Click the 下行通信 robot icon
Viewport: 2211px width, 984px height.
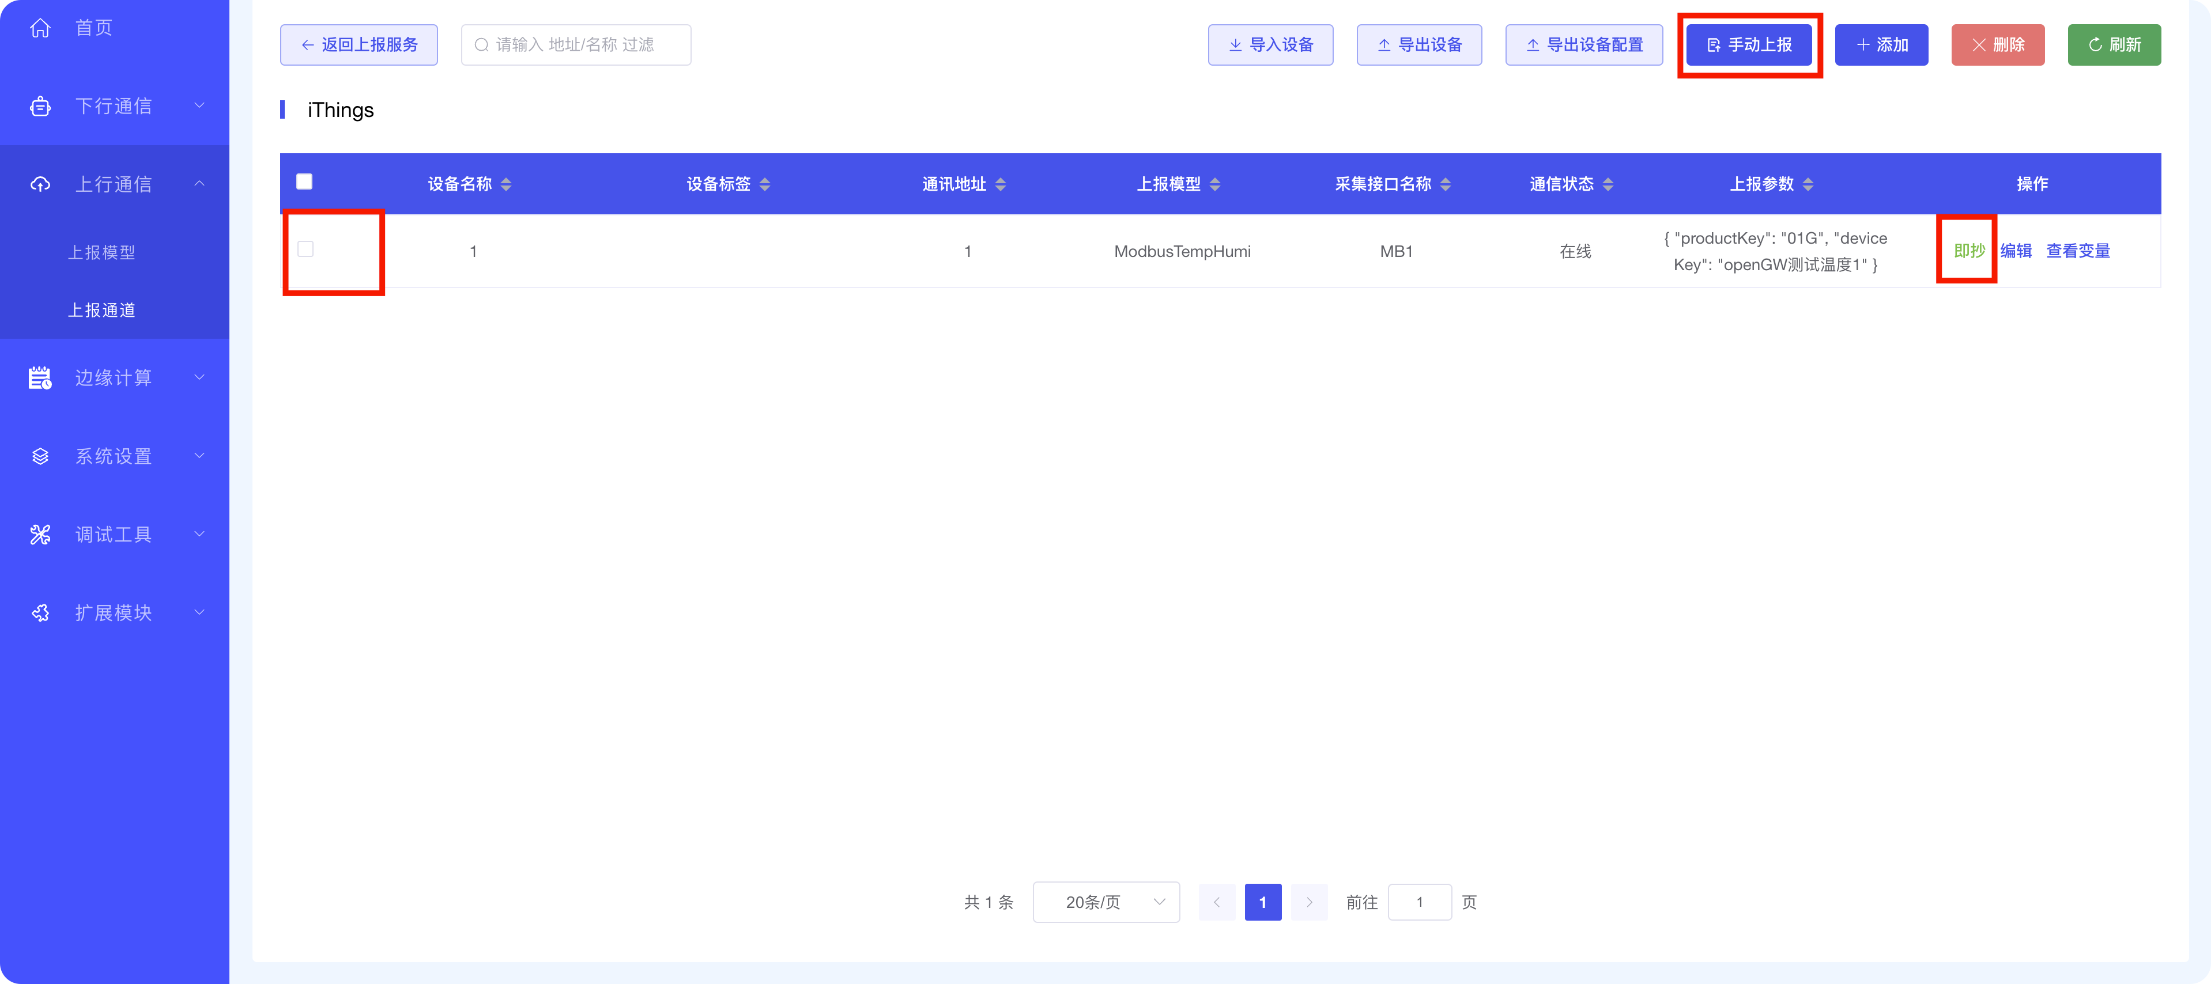pyautogui.click(x=39, y=107)
